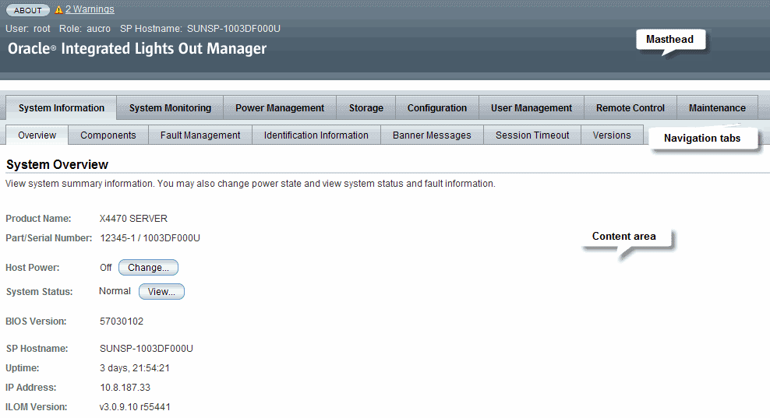The height and width of the screenshot is (418, 770).
Task: Open the Power Management tab
Action: coord(280,108)
